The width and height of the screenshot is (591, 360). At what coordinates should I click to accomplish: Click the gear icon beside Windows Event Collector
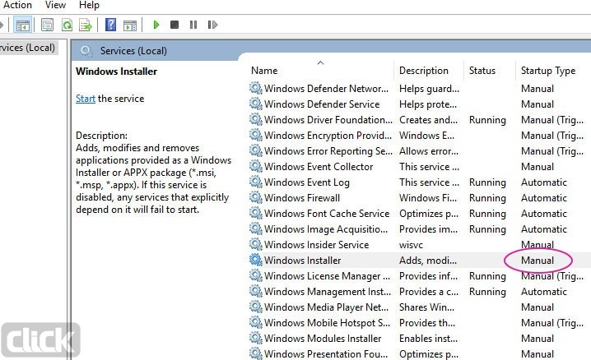point(255,166)
